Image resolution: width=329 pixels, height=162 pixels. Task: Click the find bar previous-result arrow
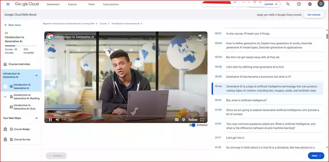(243, 2)
